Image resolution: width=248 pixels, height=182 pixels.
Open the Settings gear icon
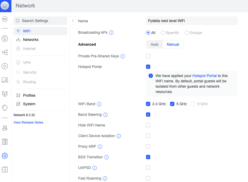pos(5,156)
